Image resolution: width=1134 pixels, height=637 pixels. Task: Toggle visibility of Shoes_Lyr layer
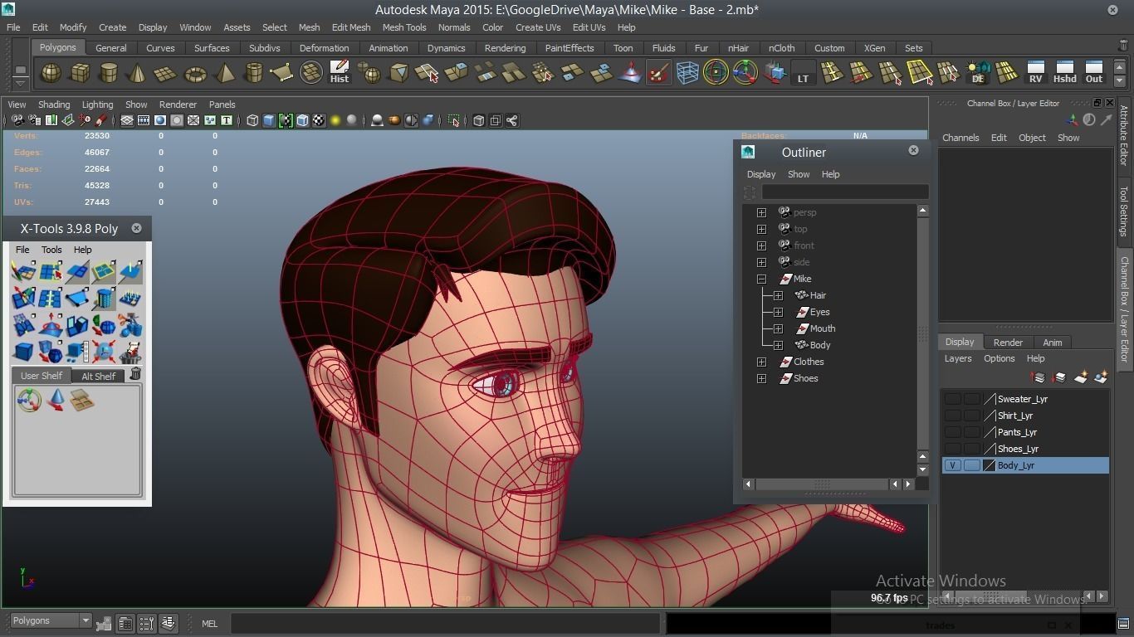[952, 449]
